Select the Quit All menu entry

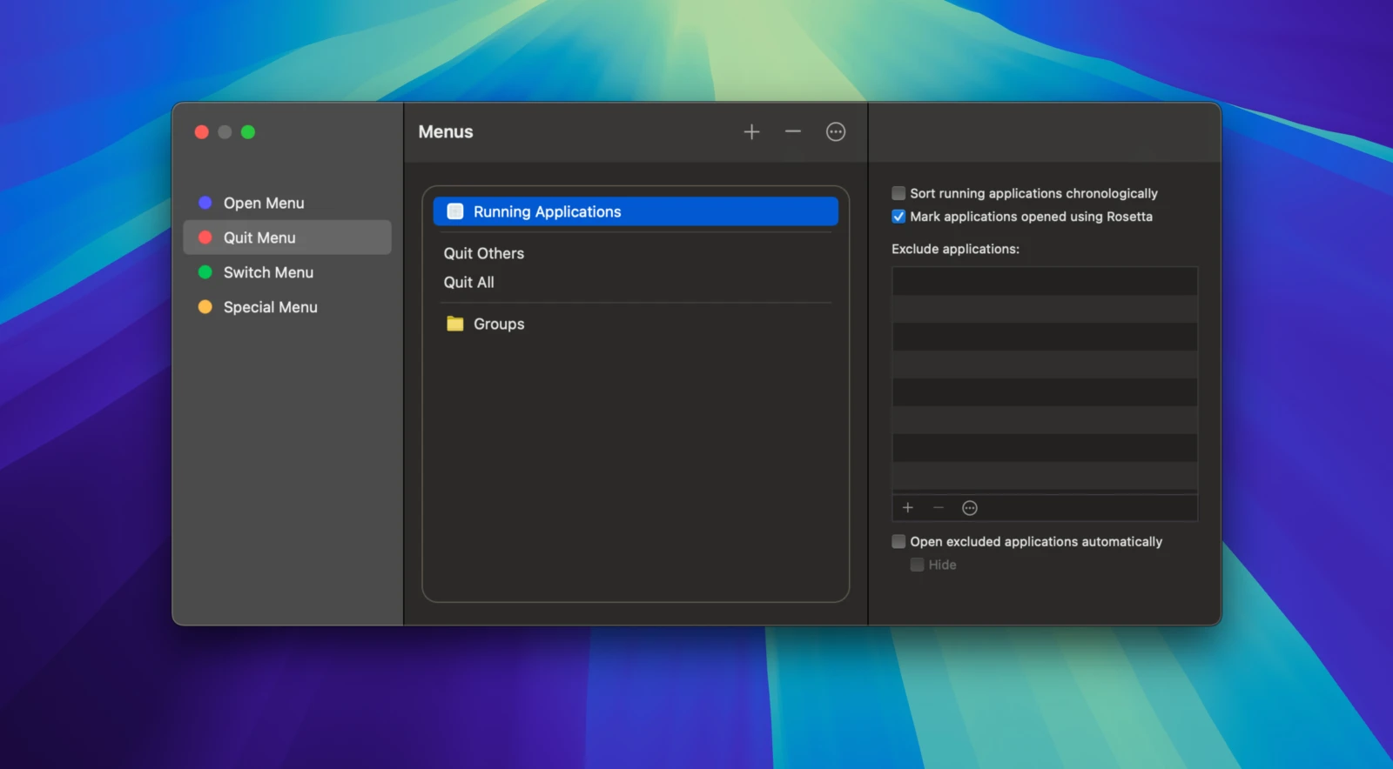click(x=469, y=282)
